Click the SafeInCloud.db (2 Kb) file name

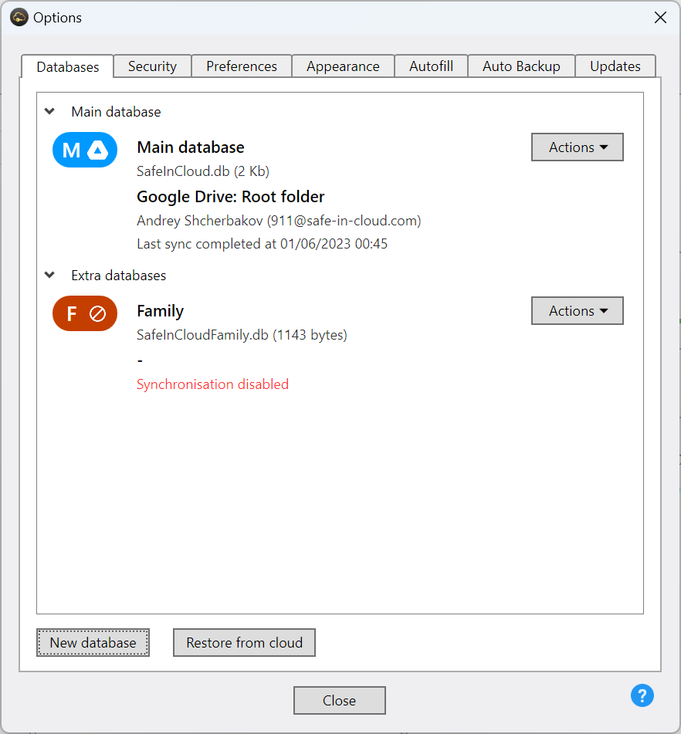tap(203, 171)
